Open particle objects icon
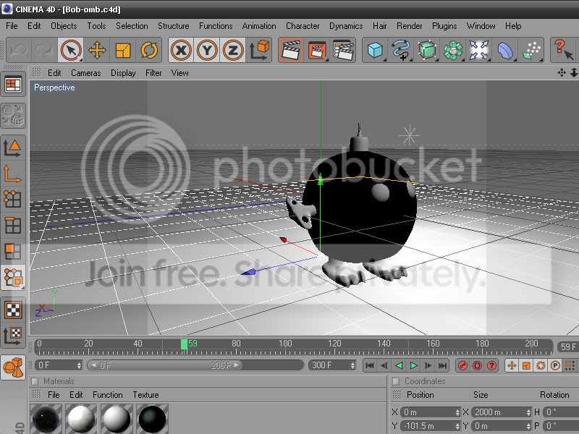Viewport: 579px width, 434px height. [531, 50]
